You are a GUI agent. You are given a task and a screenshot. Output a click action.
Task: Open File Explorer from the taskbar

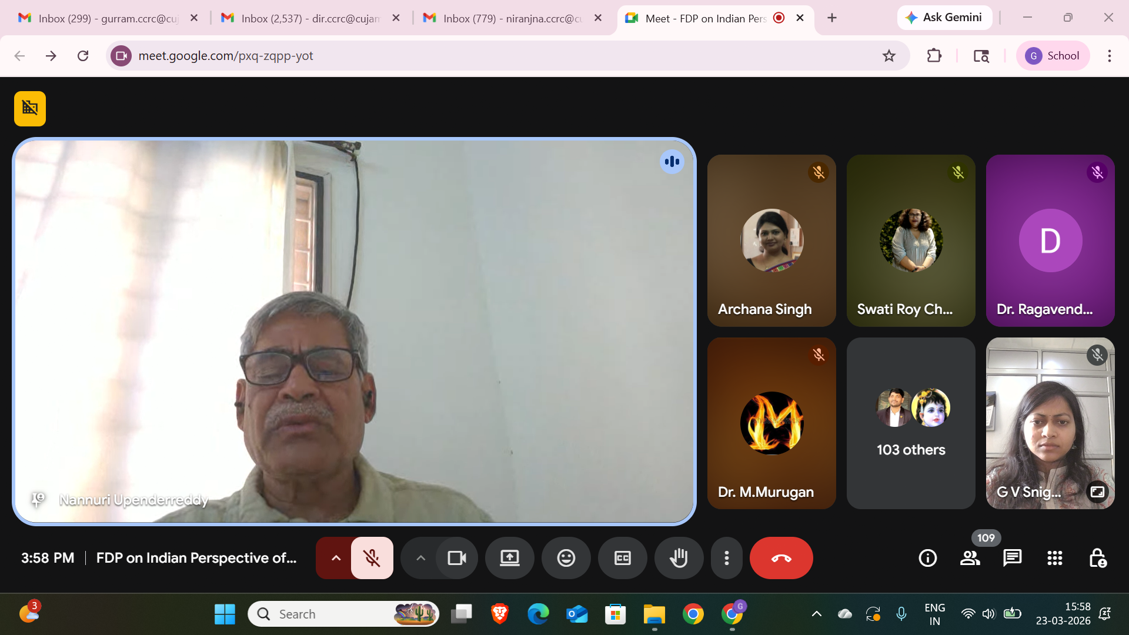(x=654, y=614)
